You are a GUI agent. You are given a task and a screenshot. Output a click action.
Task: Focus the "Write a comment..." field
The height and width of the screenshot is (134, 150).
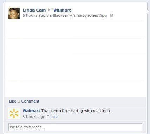point(75,127)
